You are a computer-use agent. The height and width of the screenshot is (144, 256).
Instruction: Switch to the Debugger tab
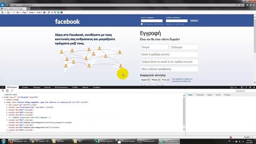click(37, 87)
